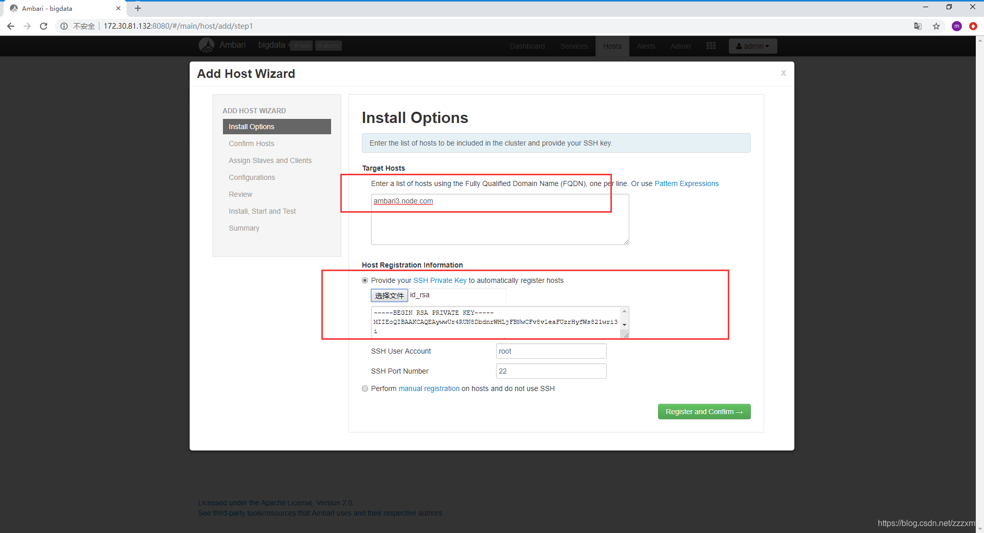Select Assign Slaves and Clients step
This screenshot has height=533, width=984.
click(277, 160)
